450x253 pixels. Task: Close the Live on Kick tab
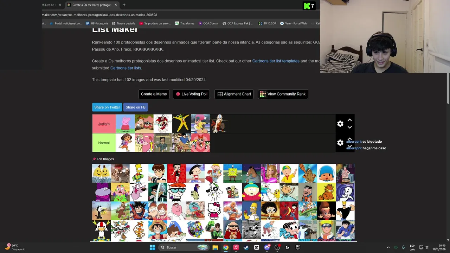pos(60,5)
